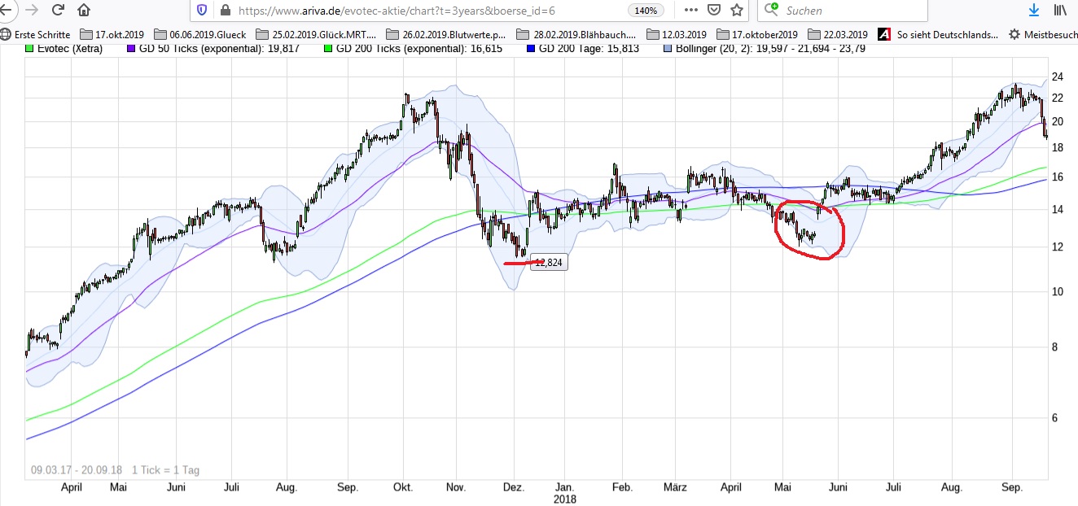Save page to Pocket icon
The height and width of the screenshot is (506, 1078).
(713, 11)
